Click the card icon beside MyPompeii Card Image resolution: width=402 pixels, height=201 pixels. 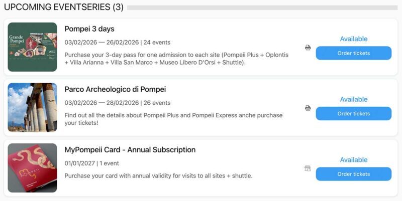click(x=308, y=168)
